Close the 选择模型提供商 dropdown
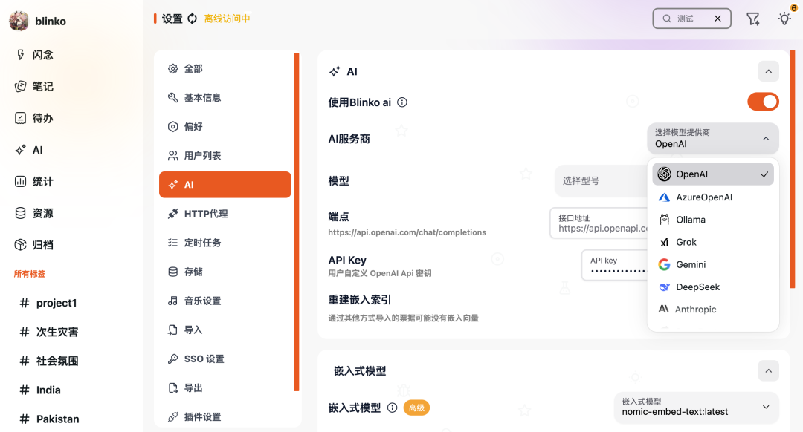The image size is (803, 432). [x=713, y=139]
